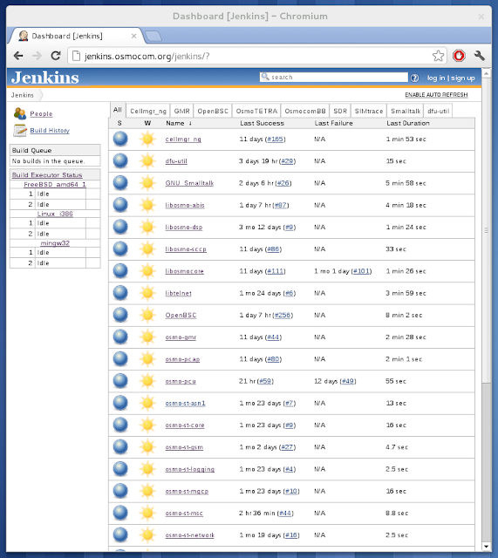Reload the page with the refresh icon
The height and width of the screenshot is (558, 498).
click(x=56, y=56)
